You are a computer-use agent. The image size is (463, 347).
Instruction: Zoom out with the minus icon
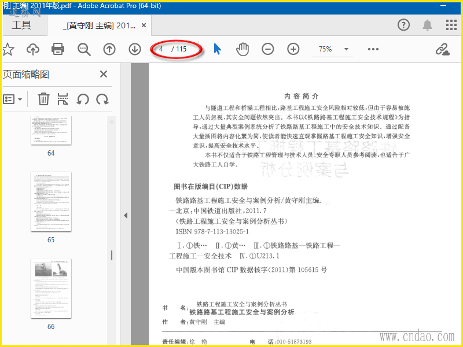[268, 49]
